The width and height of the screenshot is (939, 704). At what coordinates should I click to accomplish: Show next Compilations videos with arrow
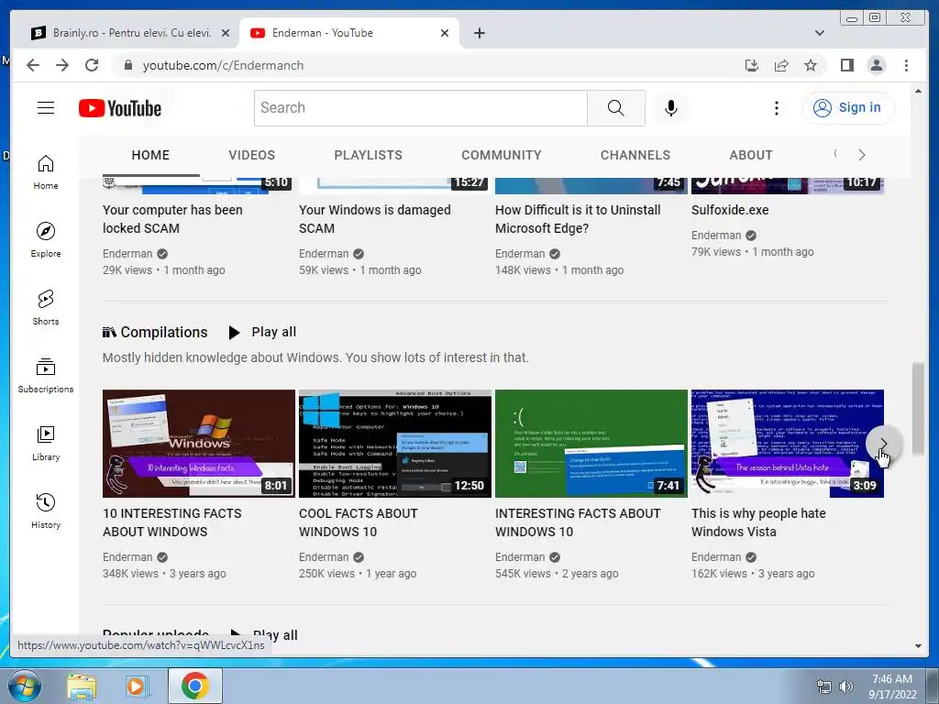tap(883, 444)
